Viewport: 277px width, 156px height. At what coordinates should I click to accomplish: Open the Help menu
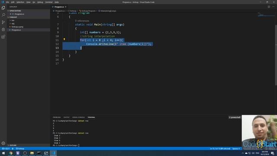click(57, 2)
